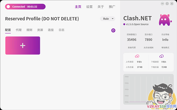Toggle the Connected switch off
177x110 pixels.
tap(8, 7)
